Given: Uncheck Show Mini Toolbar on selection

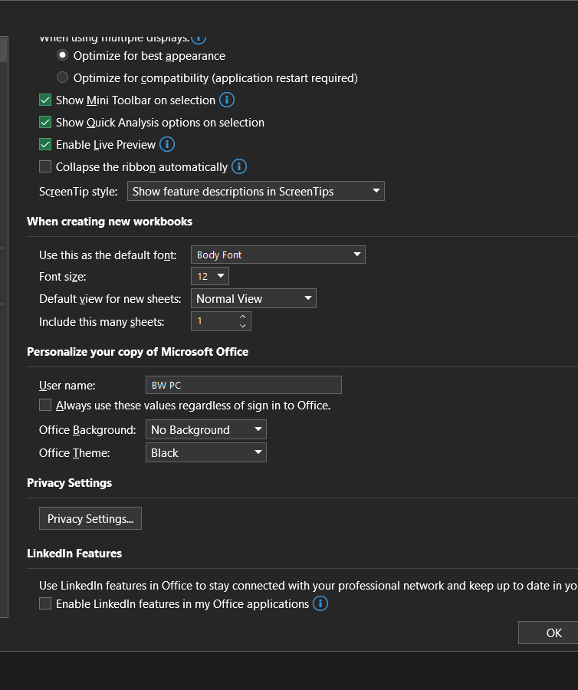Looking at the screenshot, I should (x=45, y=100).
